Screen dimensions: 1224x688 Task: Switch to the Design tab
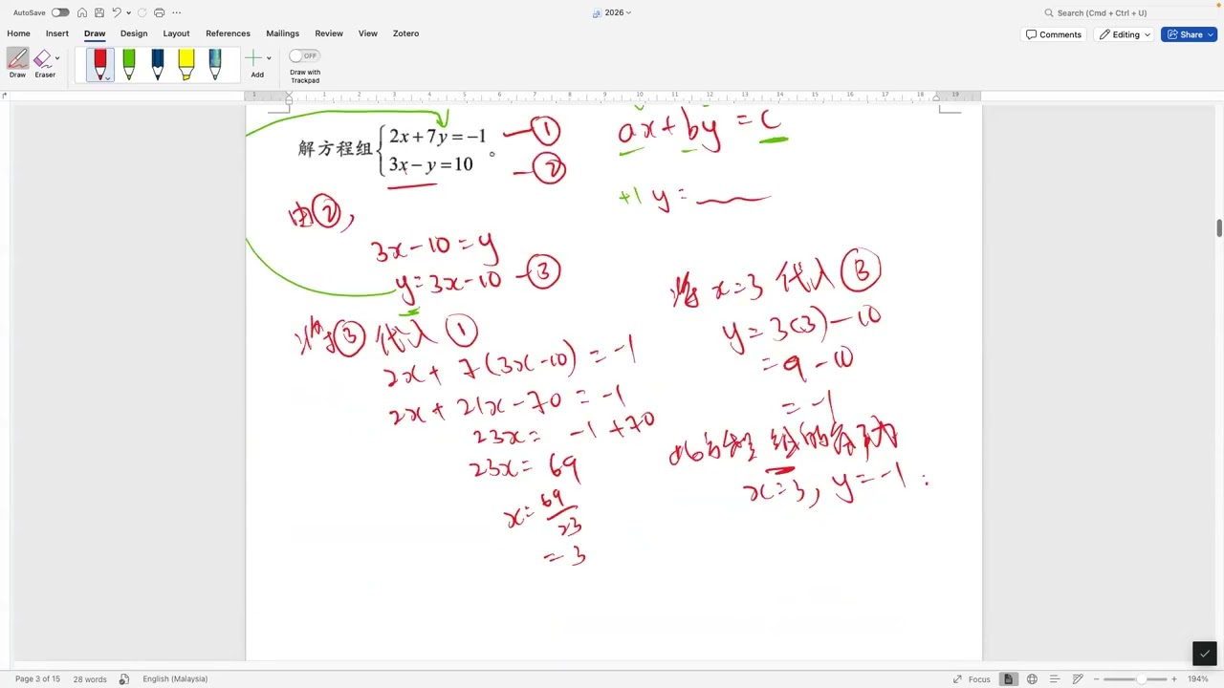click(134, 33)
